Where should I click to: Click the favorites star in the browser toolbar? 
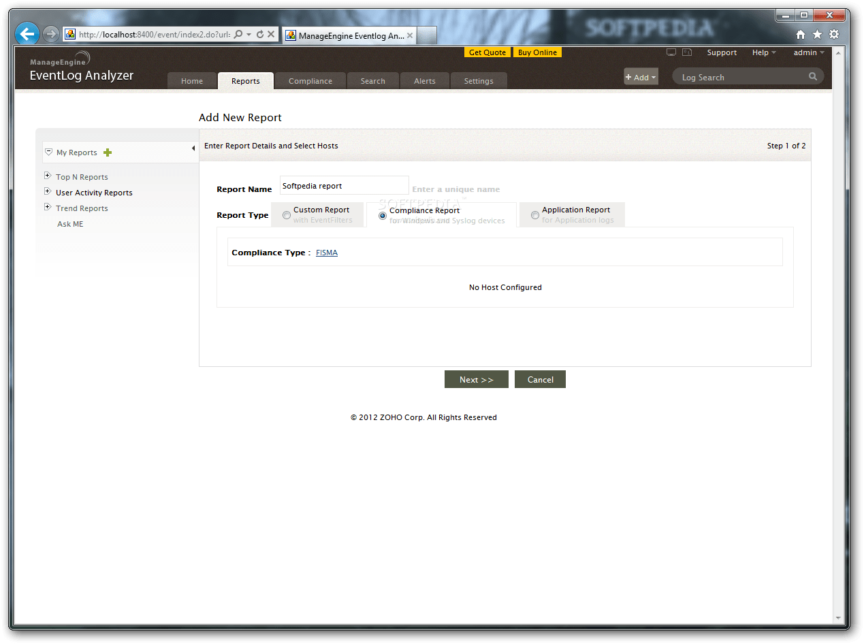(818, 33)
